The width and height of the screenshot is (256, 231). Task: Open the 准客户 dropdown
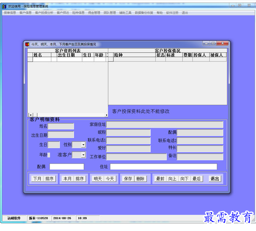point(83,155)
